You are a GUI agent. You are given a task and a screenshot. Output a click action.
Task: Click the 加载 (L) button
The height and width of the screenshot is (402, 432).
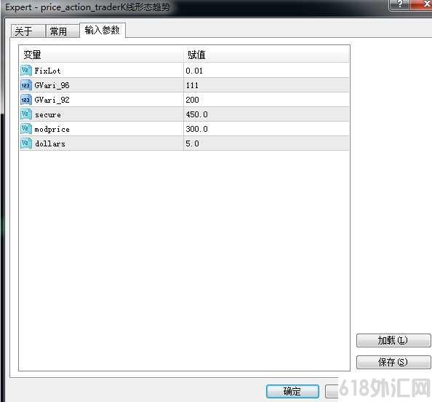coord(393,340)
